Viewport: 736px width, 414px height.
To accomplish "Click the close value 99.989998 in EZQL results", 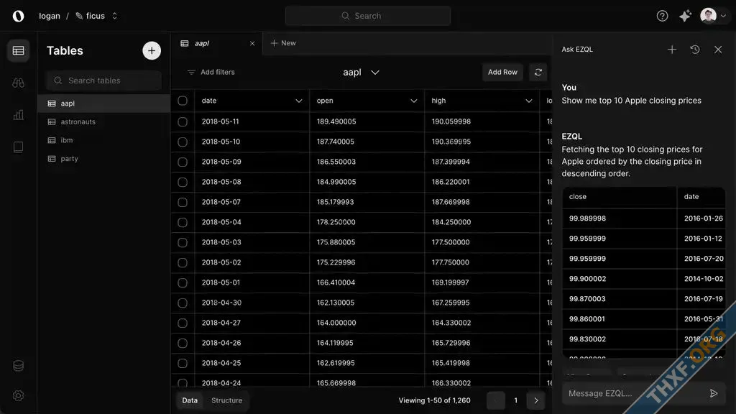I will click(587, 218).
